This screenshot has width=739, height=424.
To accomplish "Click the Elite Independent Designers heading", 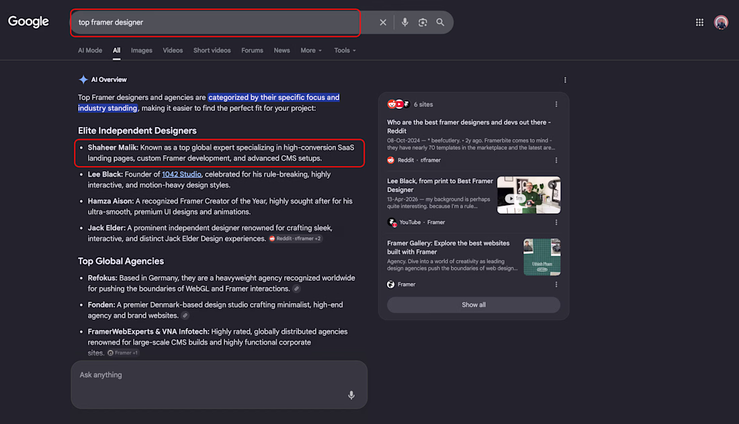I will (x=137, y=130).
